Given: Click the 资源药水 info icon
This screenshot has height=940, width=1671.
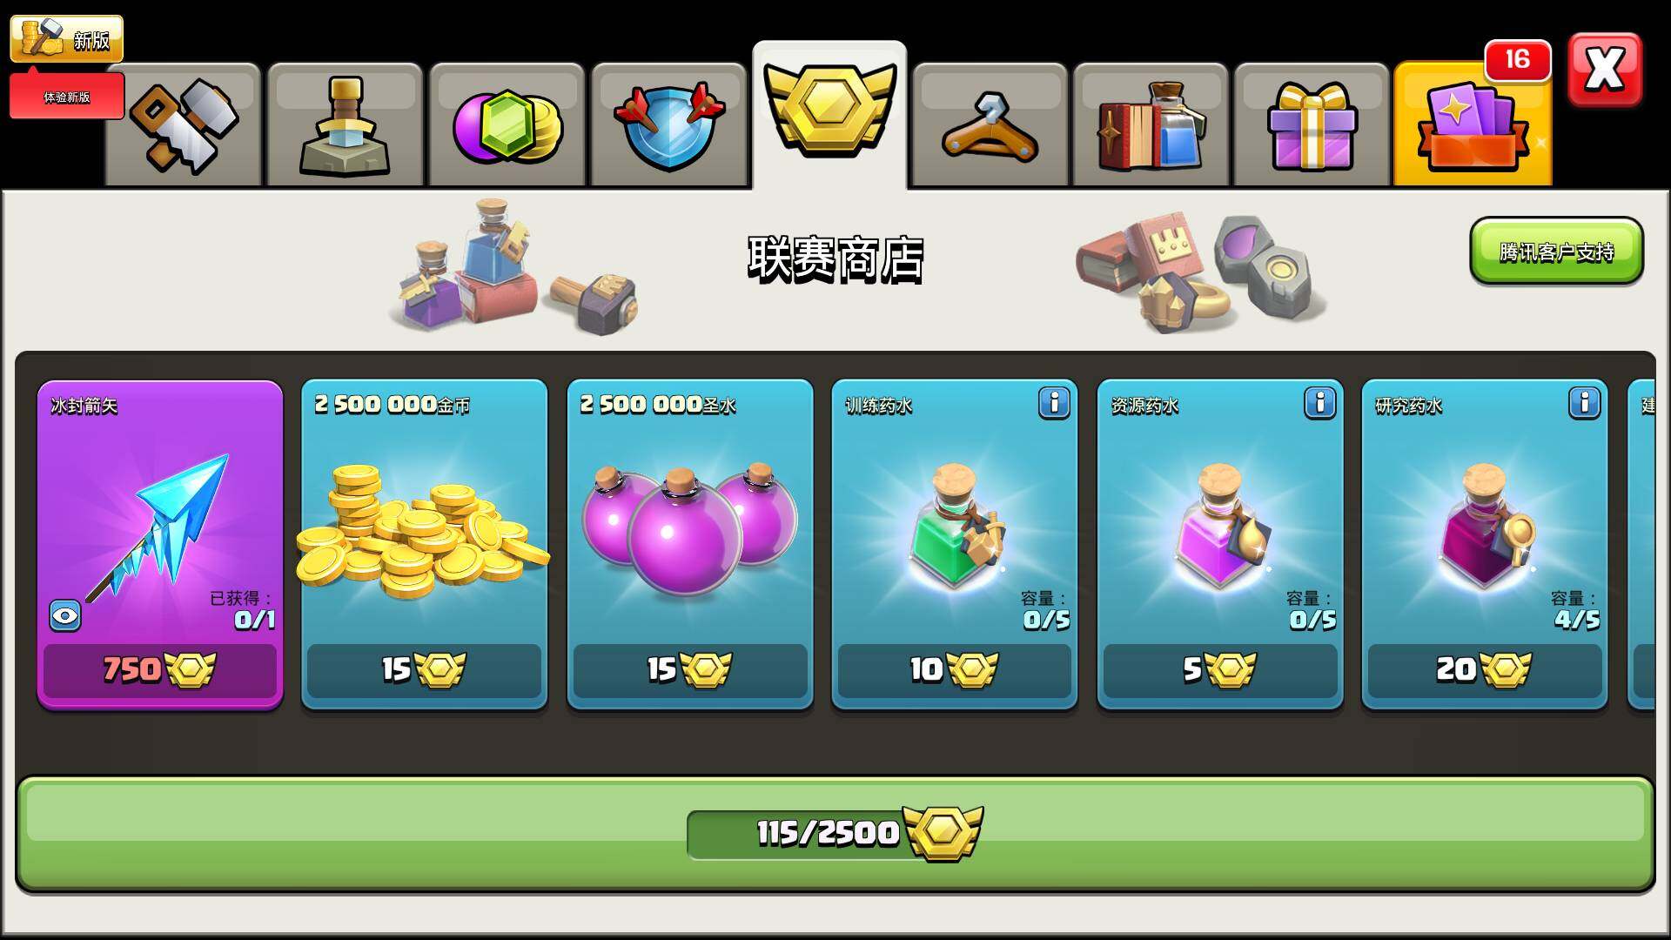Looking at the screenshot, I should (x=1319, y=403).
